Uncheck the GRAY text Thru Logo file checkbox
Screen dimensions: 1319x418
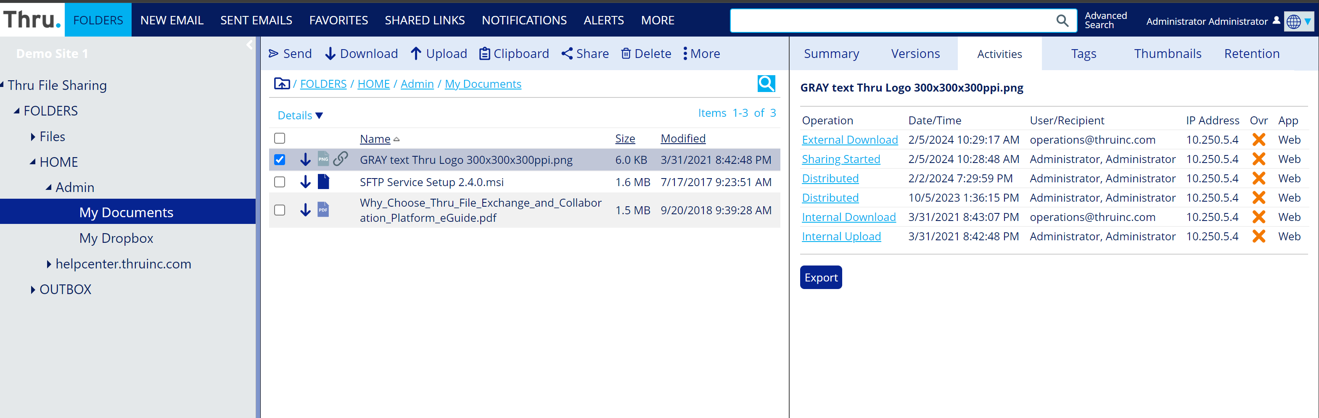[280, 160]
